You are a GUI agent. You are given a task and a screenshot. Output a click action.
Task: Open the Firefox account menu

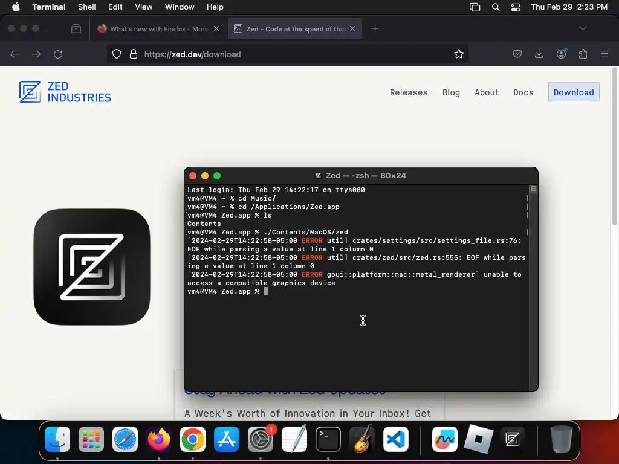[561, 54]
